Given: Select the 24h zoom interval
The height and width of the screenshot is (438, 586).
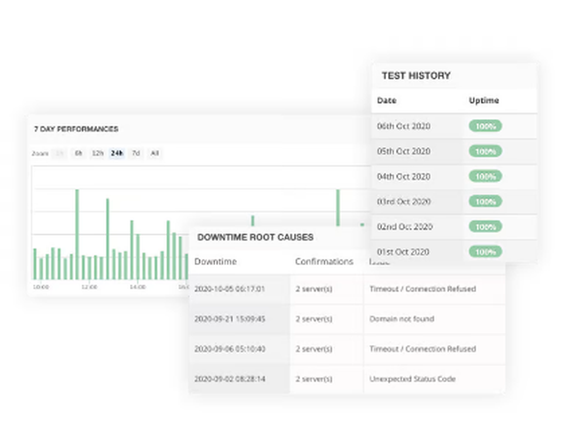Looking at the screenshot, I should pos(116,153).
